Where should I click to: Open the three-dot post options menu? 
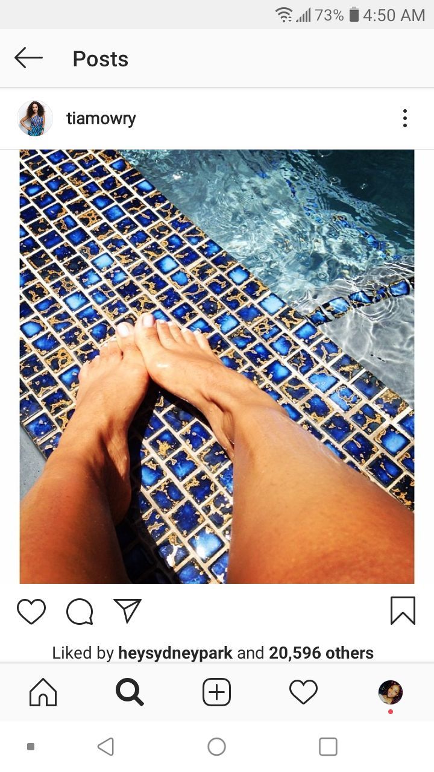405,118
